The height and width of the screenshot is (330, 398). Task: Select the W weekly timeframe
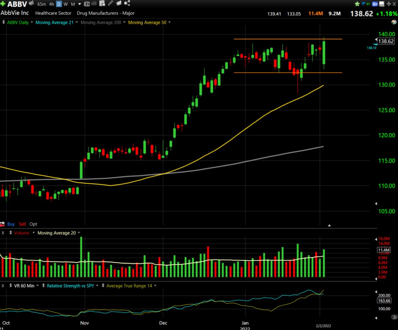click(66, 4)
